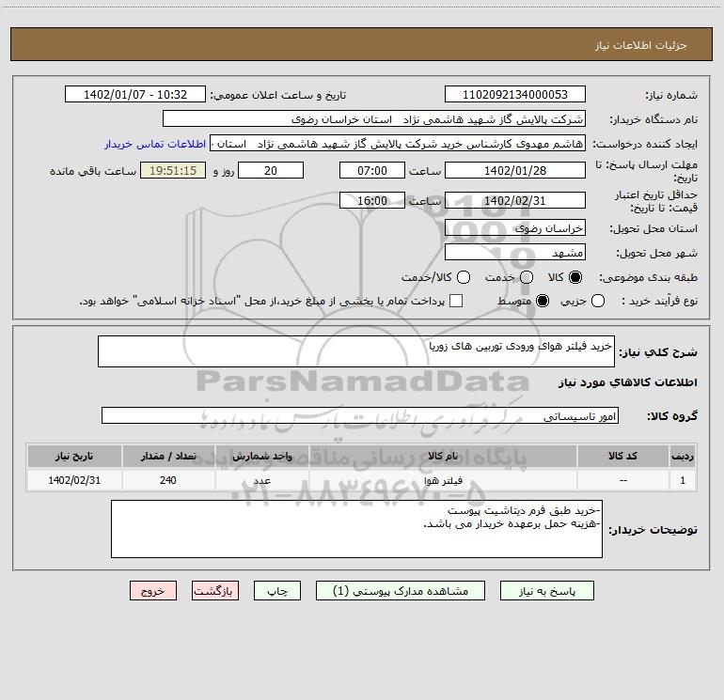The image size is (724, 700).
Task: Click the request creator هاشم مهدوی field
Action: 398,144
